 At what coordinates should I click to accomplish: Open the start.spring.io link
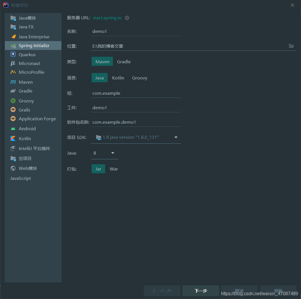pos(107,18)
